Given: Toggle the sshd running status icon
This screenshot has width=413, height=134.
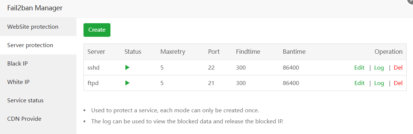Looking at the screenshot, I should [x=127, y=68].
